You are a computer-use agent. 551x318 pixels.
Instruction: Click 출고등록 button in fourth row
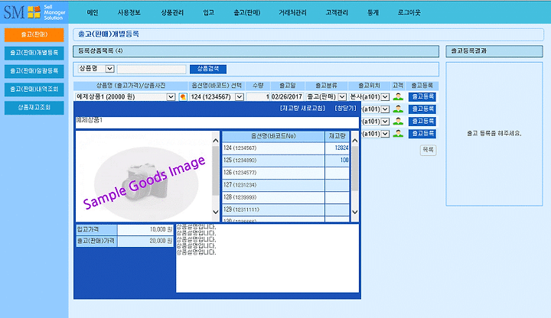click(422, 134)
